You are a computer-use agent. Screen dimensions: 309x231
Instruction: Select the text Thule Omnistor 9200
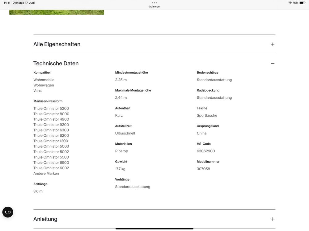coord(51,125)
